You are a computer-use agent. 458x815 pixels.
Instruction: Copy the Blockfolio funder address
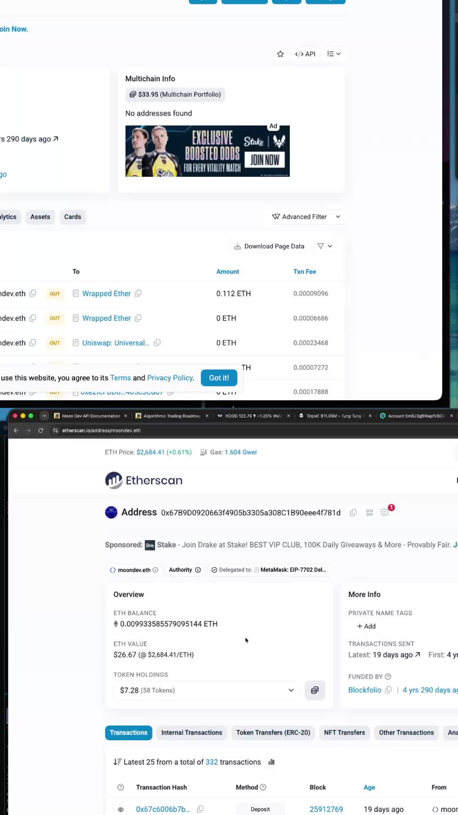388,690
